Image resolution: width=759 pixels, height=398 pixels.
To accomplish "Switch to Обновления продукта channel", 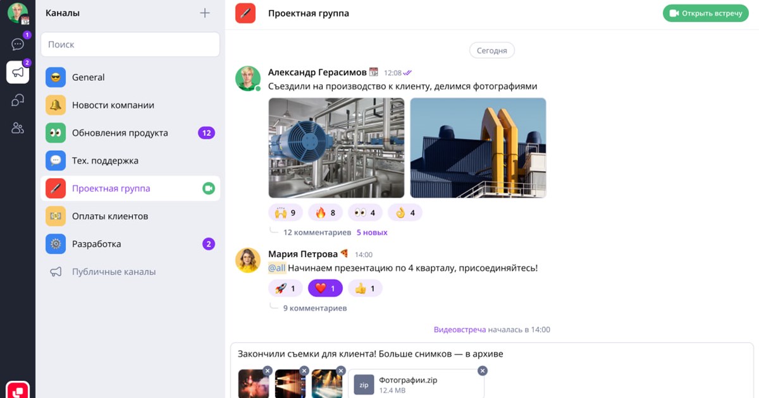I will click(120, 133).
